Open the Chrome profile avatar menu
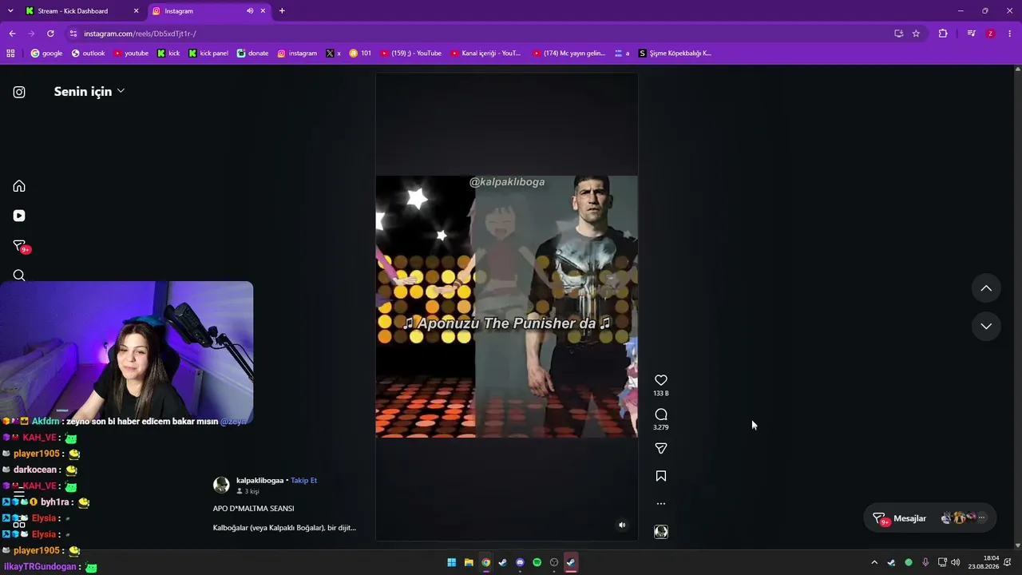The image size is (1022, 575). [x=991, y=34]
